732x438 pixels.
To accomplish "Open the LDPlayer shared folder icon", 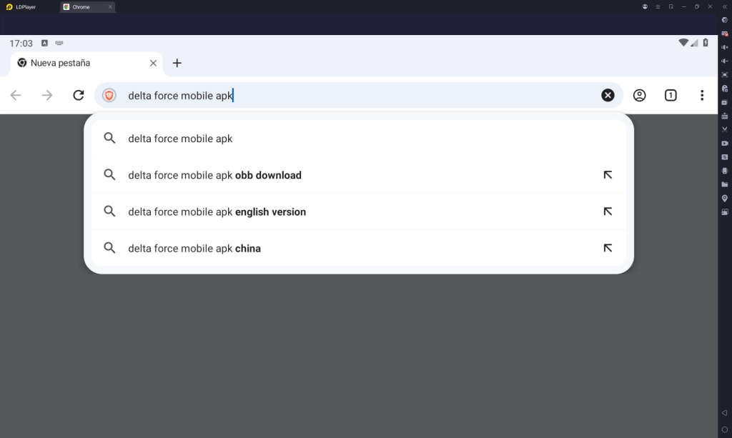I will point(725,184).
